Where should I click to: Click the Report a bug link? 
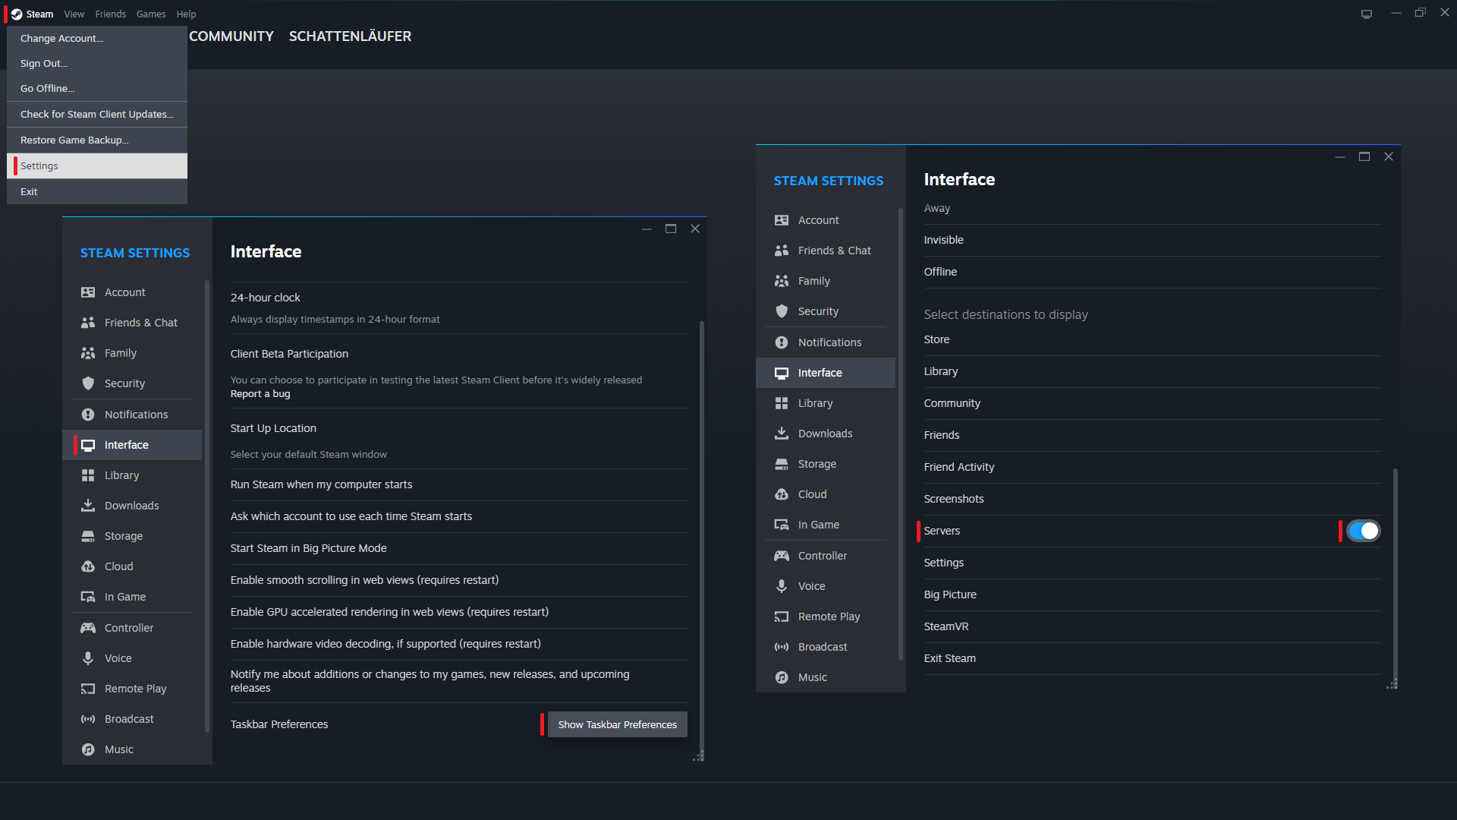(260, 393)
